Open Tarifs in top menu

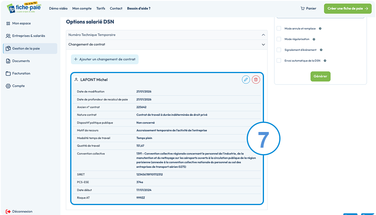point(101,8)
